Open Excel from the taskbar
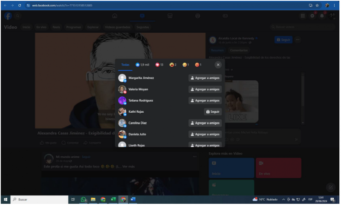This screenshot has height=205, width=341. [x=113, y=200]
